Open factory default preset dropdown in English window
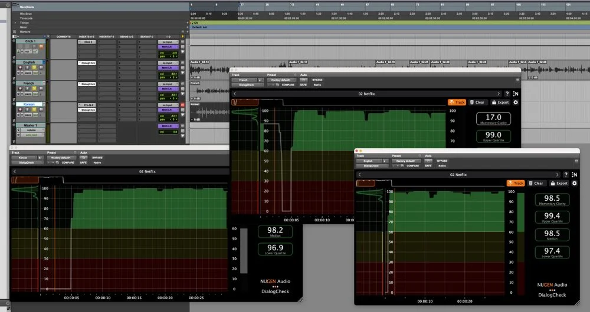Screen dimensions: 590x312 tap(406, 161)
